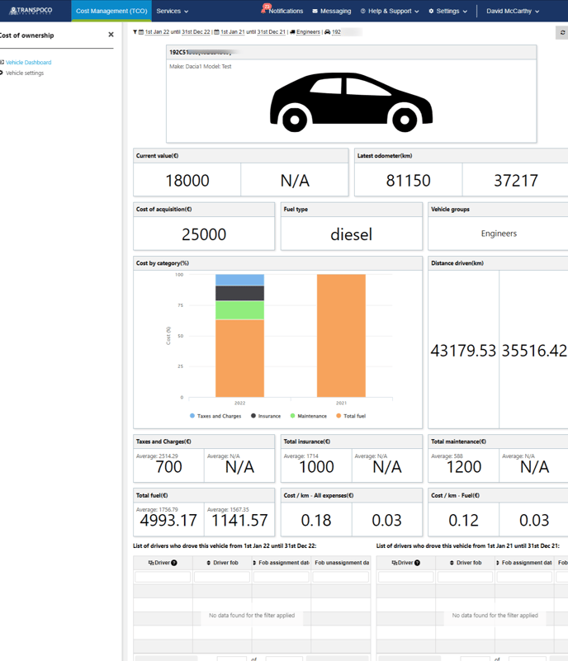The width and height of the screenshot is (568, 661).
Task: Click the Vehicle Dashboard sidebar icon
Action: point(2,62)
